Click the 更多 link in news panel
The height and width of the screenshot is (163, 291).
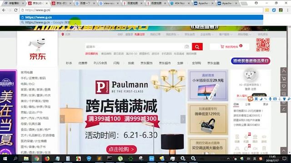[266, 105]
